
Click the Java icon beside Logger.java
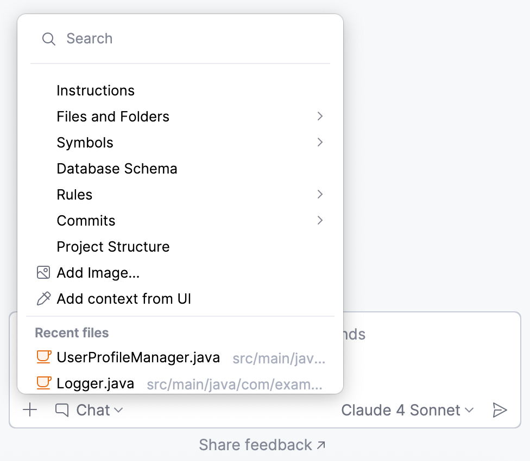pyautogui.click(x=44, y=383)
